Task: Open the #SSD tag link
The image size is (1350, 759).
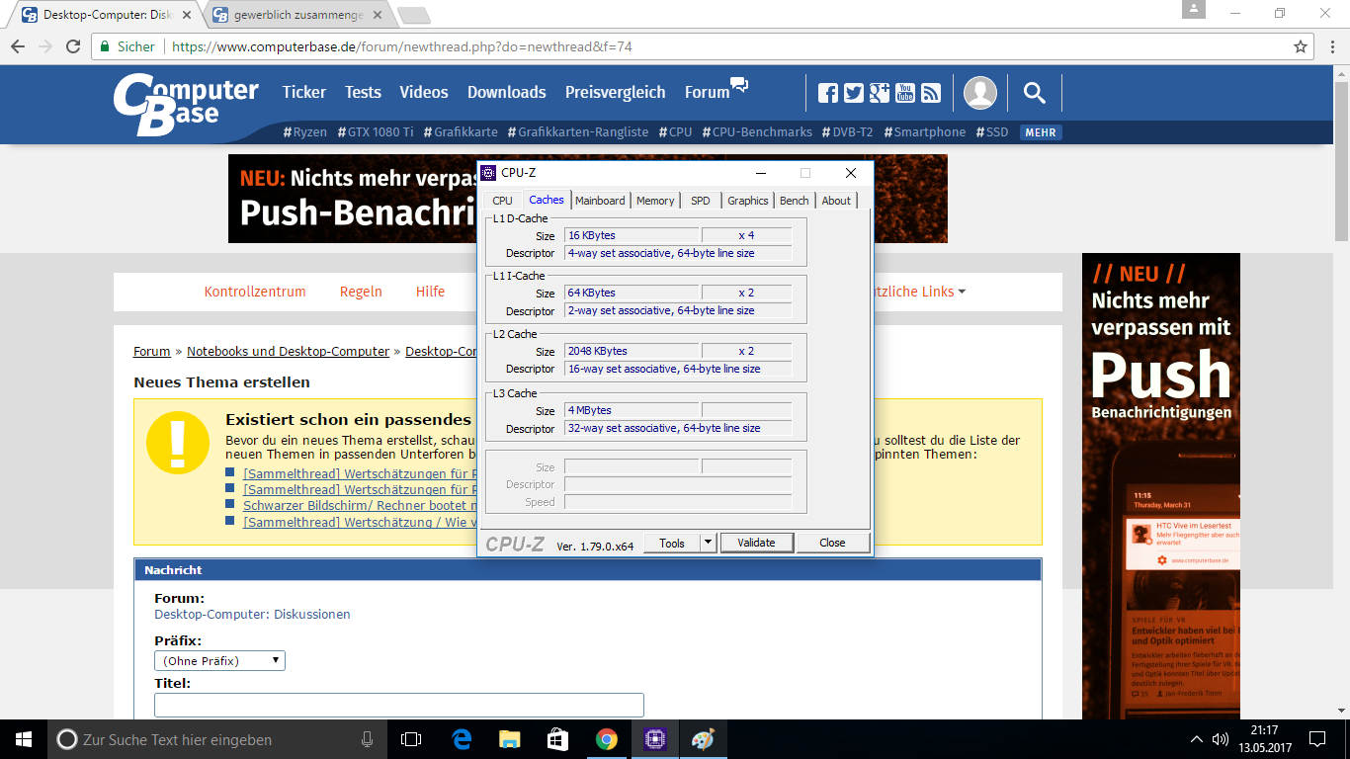Action: point(992,132)
